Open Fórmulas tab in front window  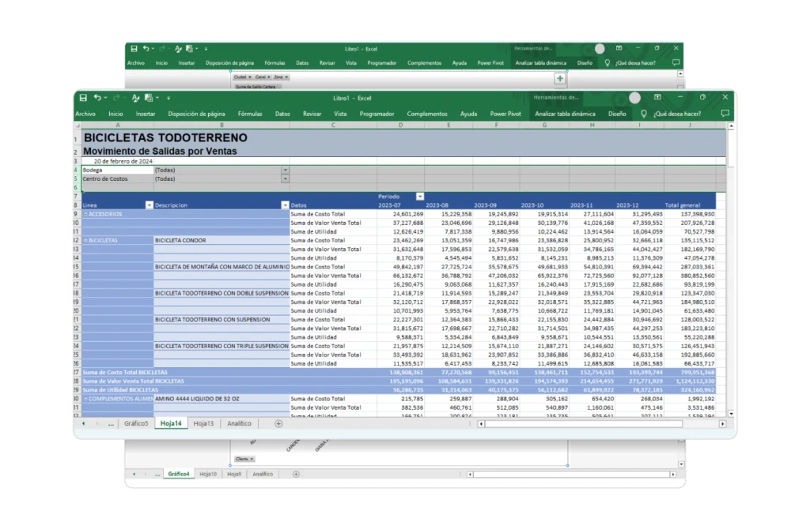250,114
